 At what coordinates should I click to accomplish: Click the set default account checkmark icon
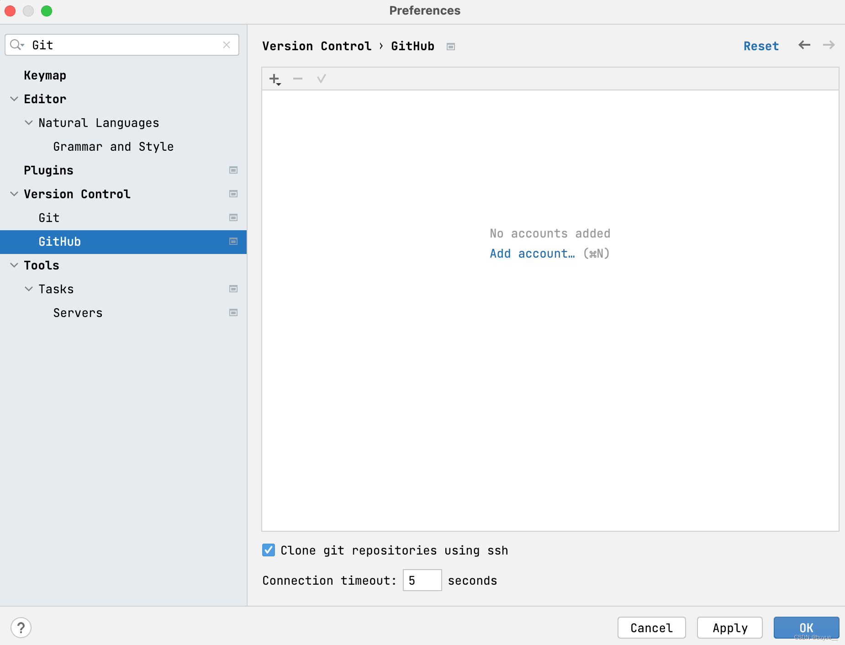point(321,79)
